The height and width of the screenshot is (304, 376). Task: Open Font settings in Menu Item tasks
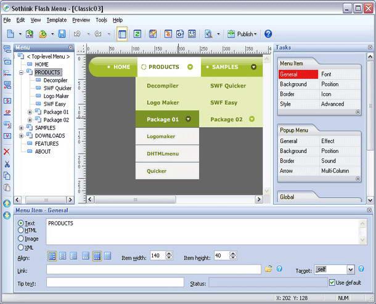pos(326,74)
